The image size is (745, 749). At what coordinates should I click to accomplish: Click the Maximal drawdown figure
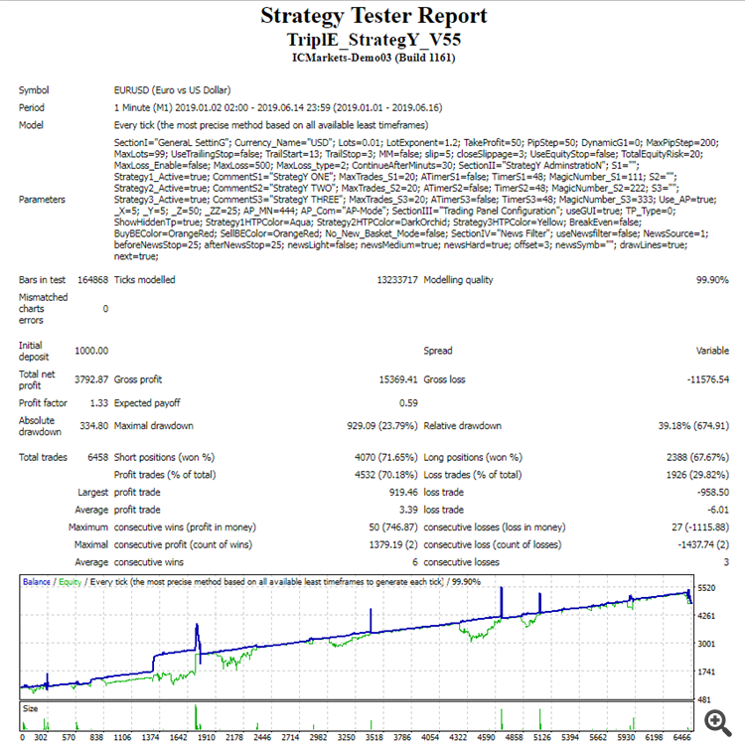[x=382, y=425]
